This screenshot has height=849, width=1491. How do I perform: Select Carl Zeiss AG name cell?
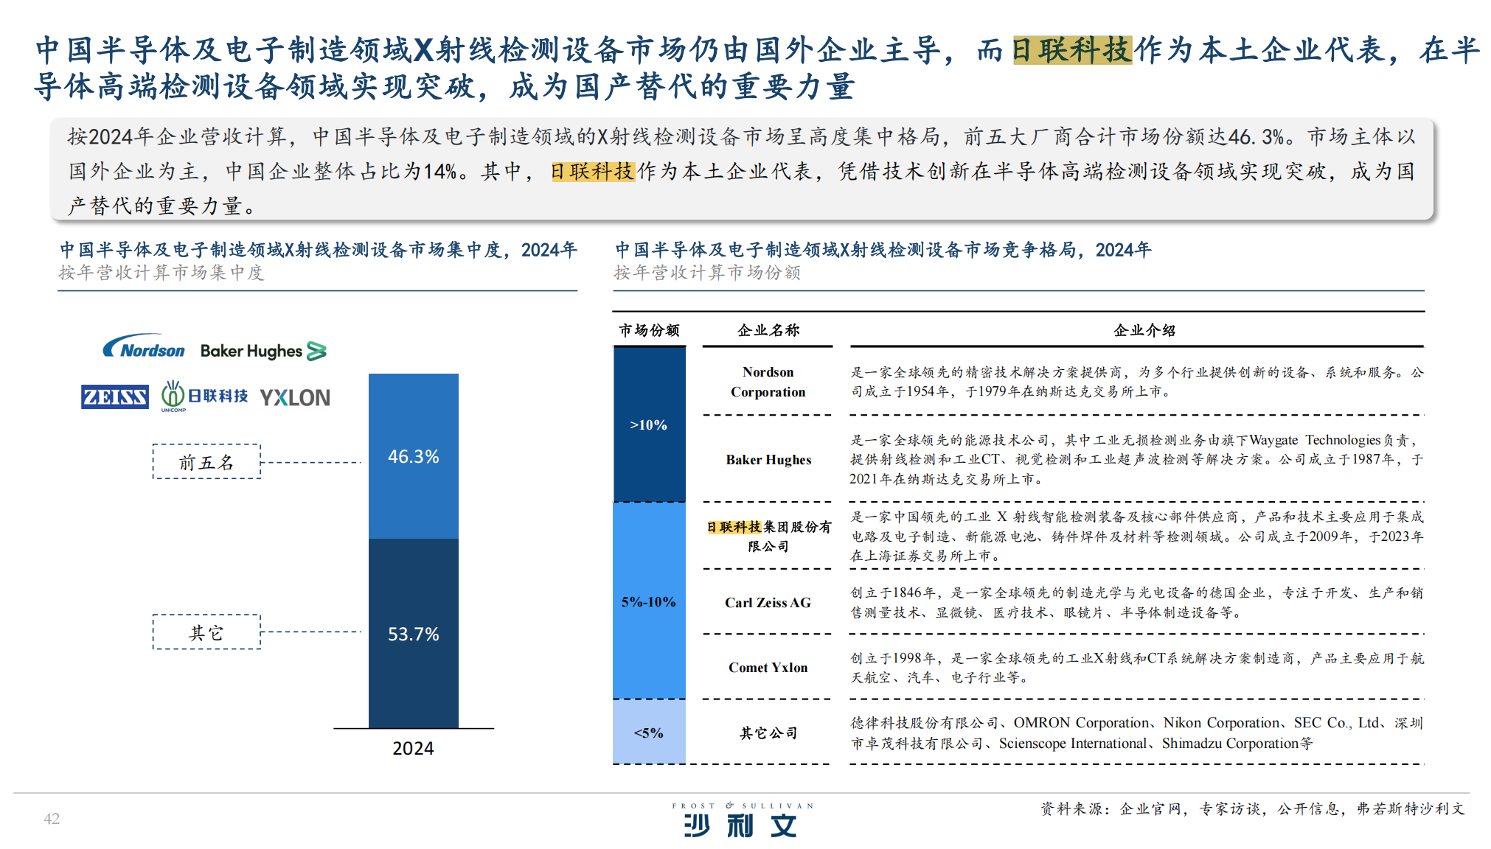point(768,603)
